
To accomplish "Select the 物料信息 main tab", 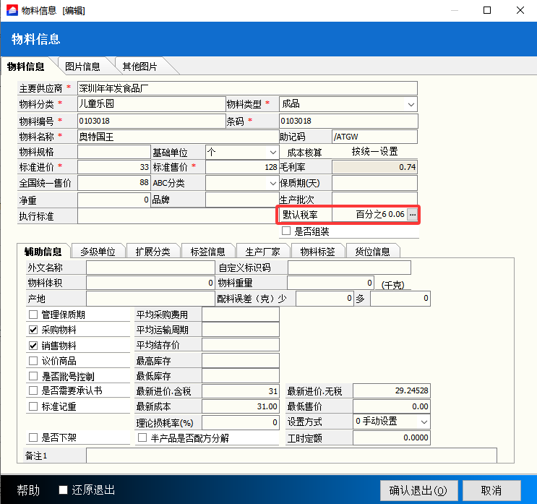I will pos(26,67).
